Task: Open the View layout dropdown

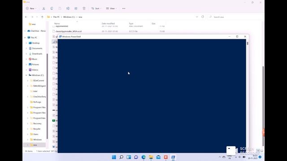Action: 111,8
